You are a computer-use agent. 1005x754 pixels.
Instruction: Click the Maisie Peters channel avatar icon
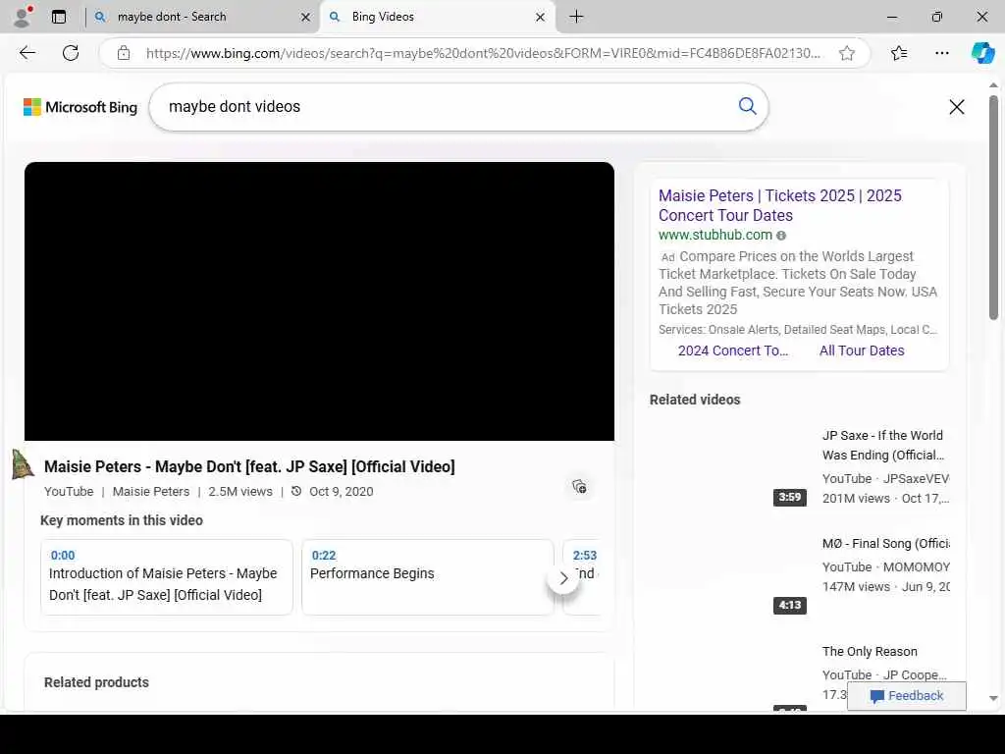click(x=23, y=464)
